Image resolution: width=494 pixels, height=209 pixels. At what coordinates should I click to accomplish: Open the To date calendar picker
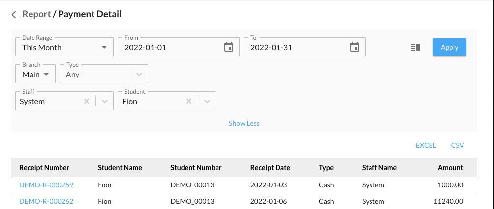354,47
